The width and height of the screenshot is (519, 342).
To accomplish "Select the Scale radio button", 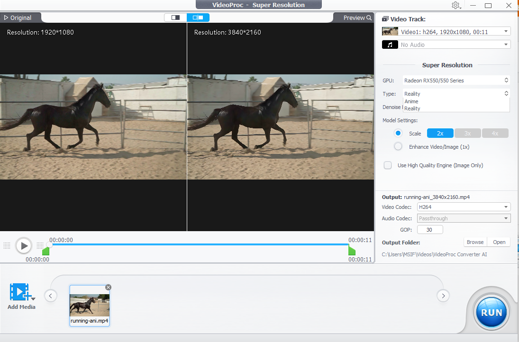I will pyautogui.click(x=398, y=133).
